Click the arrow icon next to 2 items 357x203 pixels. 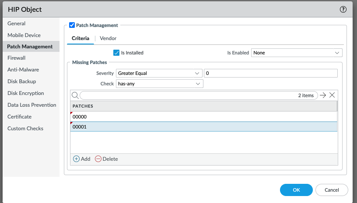(323, 95)
